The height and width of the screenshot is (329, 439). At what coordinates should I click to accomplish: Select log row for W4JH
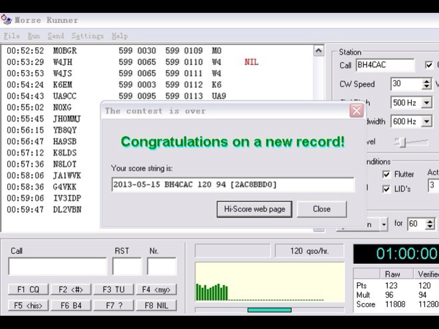(157, 62)
